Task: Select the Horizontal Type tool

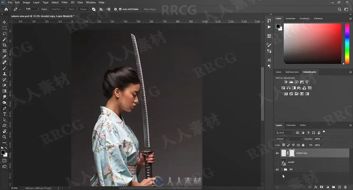Action: click(4, 114)
